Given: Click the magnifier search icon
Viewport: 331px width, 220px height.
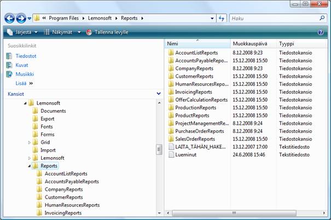Looking at the screenshot, I should (x=322, y=18).
